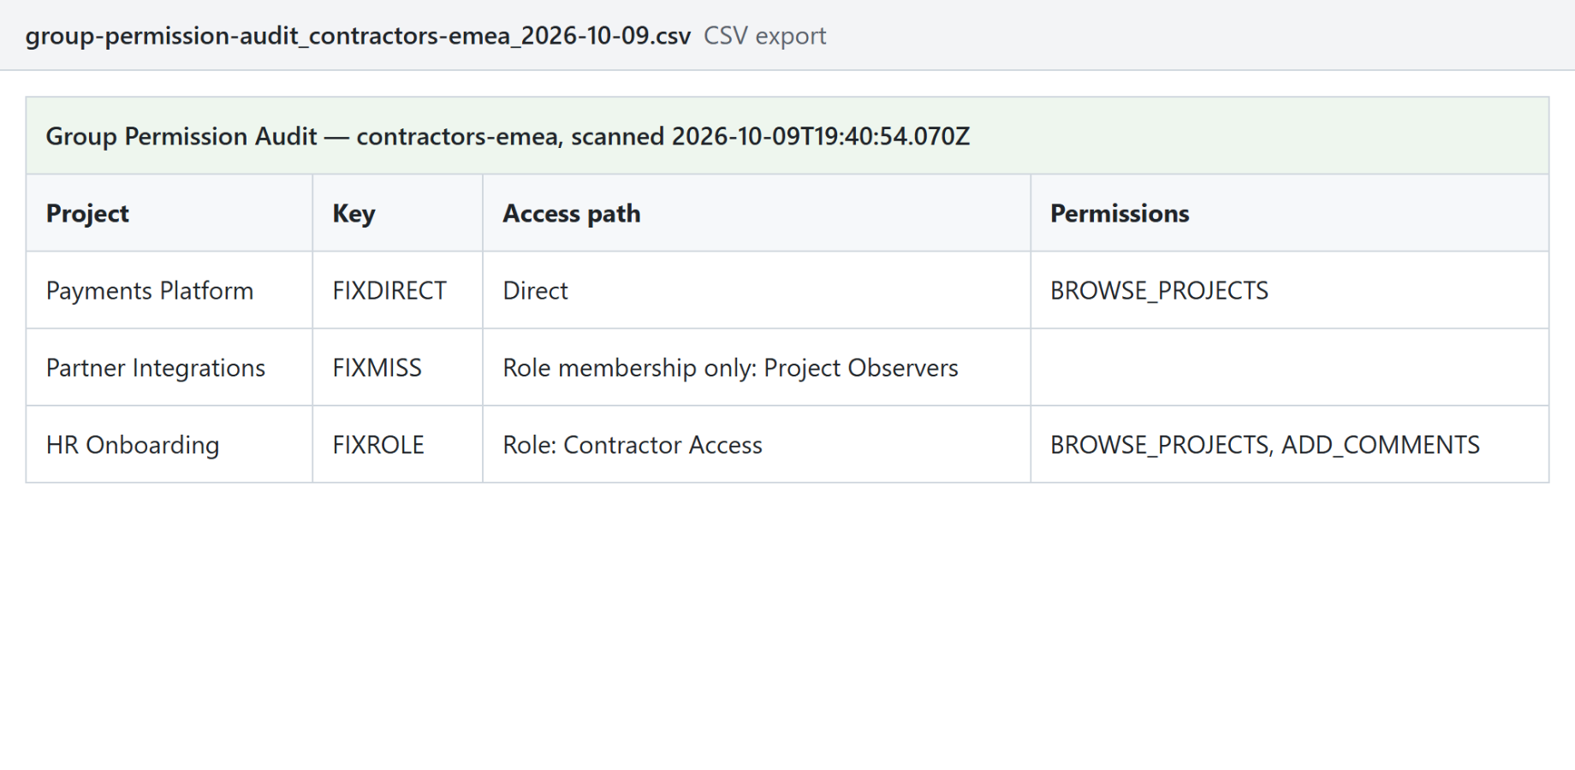Select the 'FIXDIRECT' key cell
The width and height of the screenshot is (1575, 770).
click(398, 290)
